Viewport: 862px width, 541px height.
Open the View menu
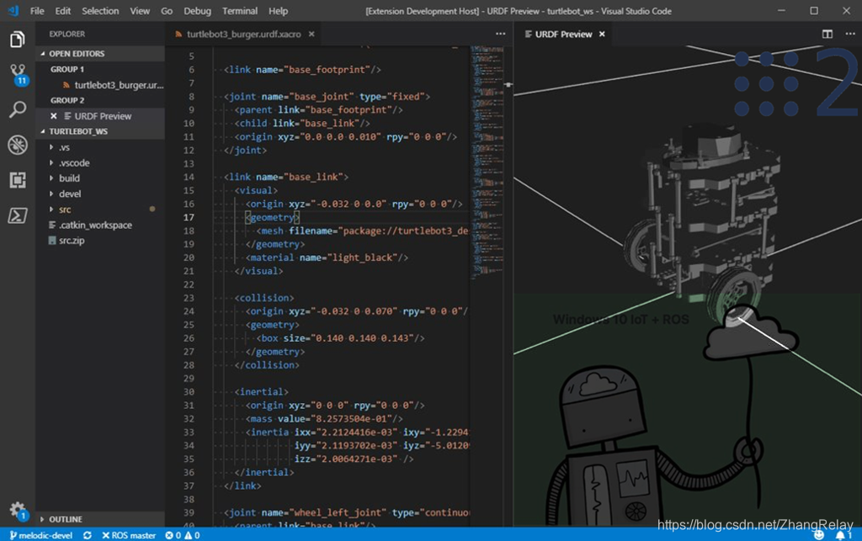(x=140, y=11)
